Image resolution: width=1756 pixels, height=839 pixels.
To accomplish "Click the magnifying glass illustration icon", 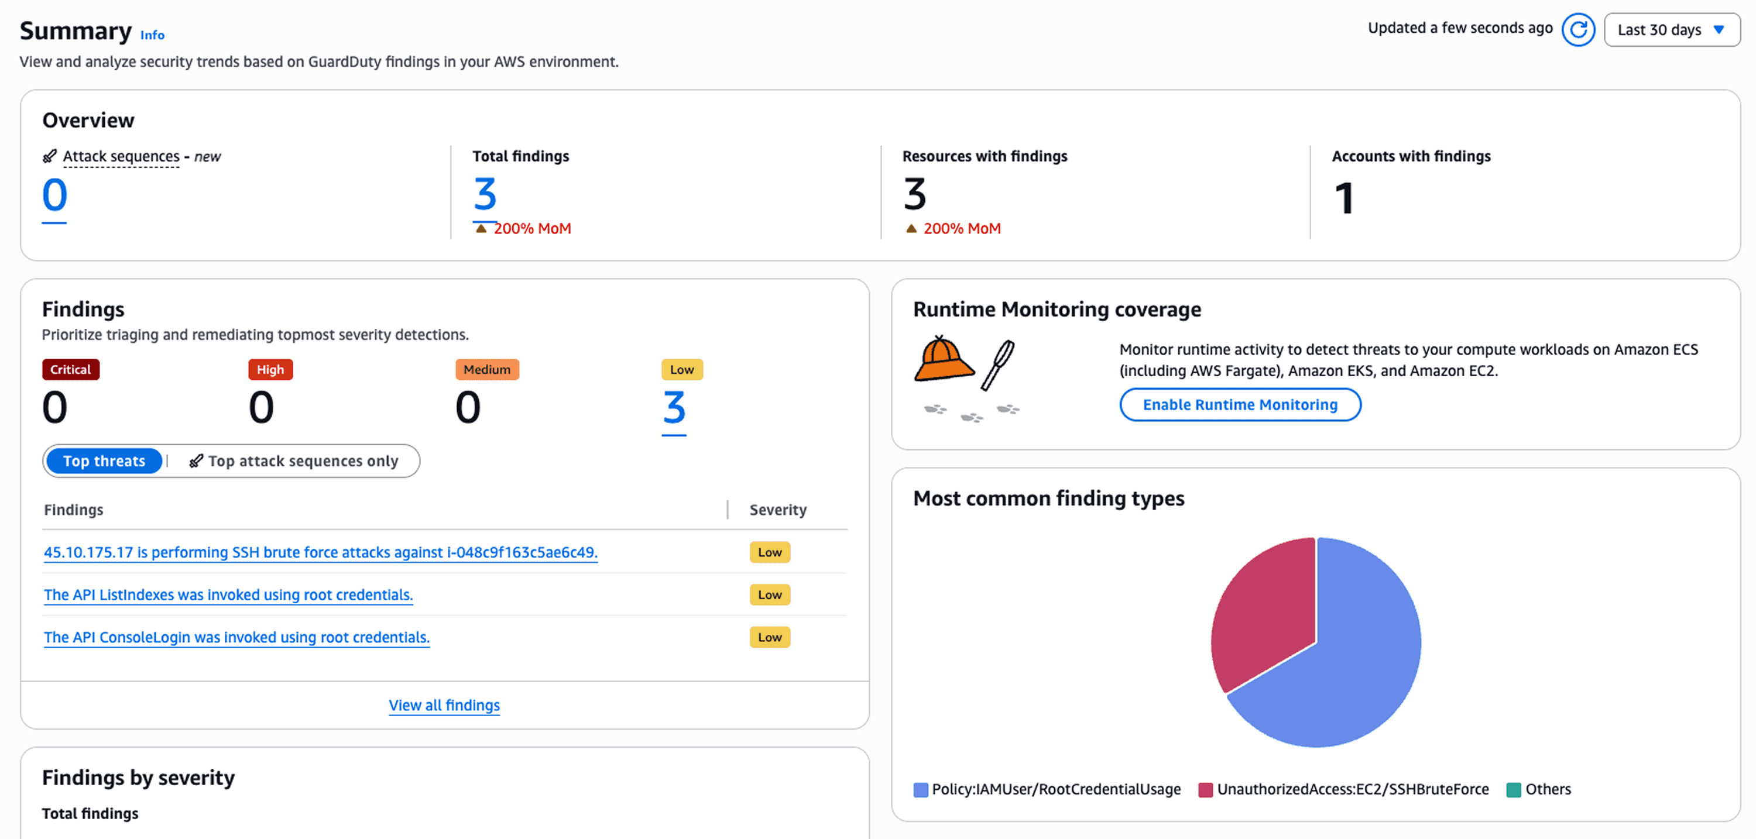I will pos(998,365).
